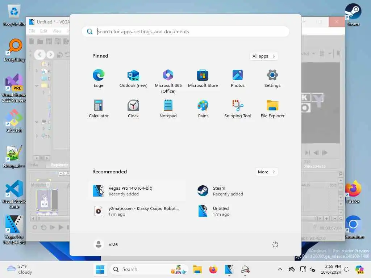Open Settings from Start menu
Screen dimensions: 371x278
point(272,79)
